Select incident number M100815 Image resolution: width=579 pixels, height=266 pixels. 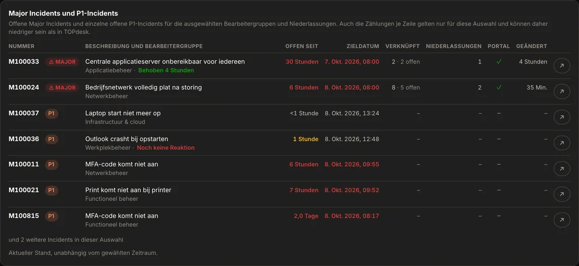[24, 216]
